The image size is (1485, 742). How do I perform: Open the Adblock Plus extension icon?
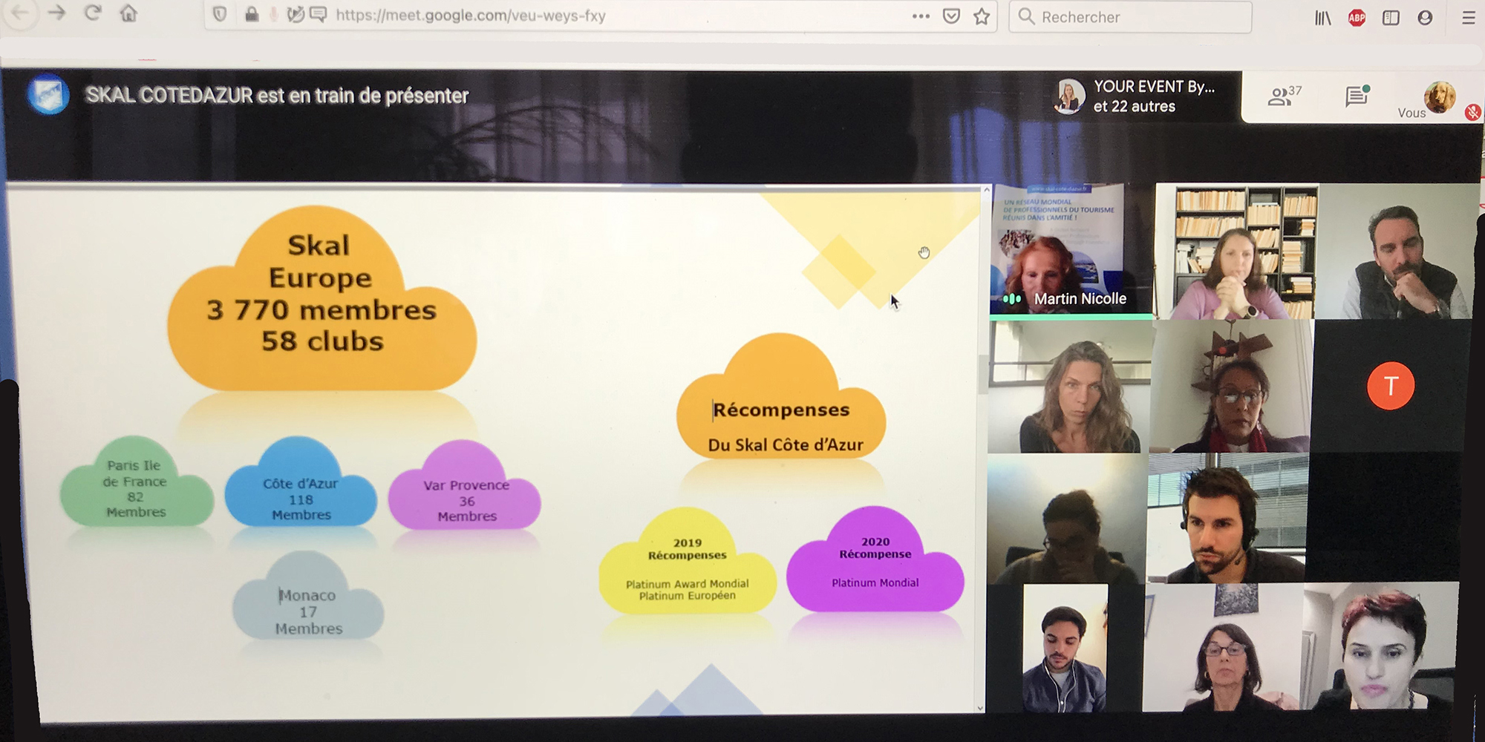coord(1357,18)
